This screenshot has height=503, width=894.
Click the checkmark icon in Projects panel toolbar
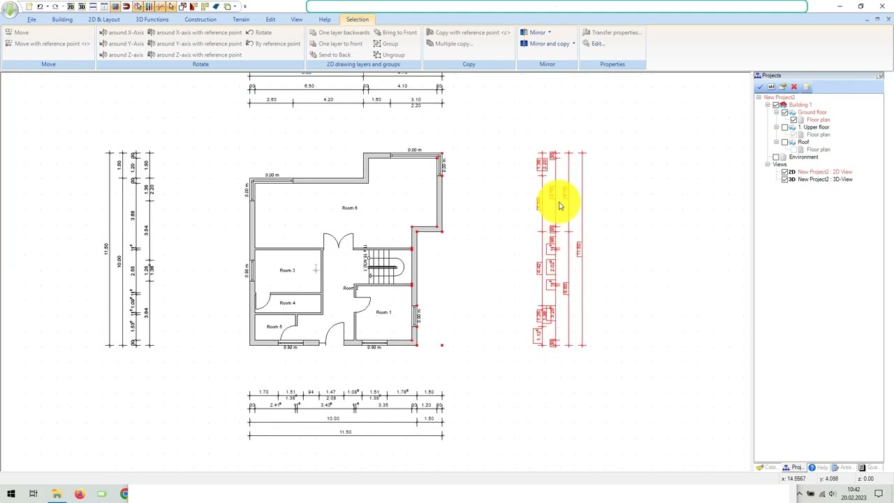click(x=760, y=87)
